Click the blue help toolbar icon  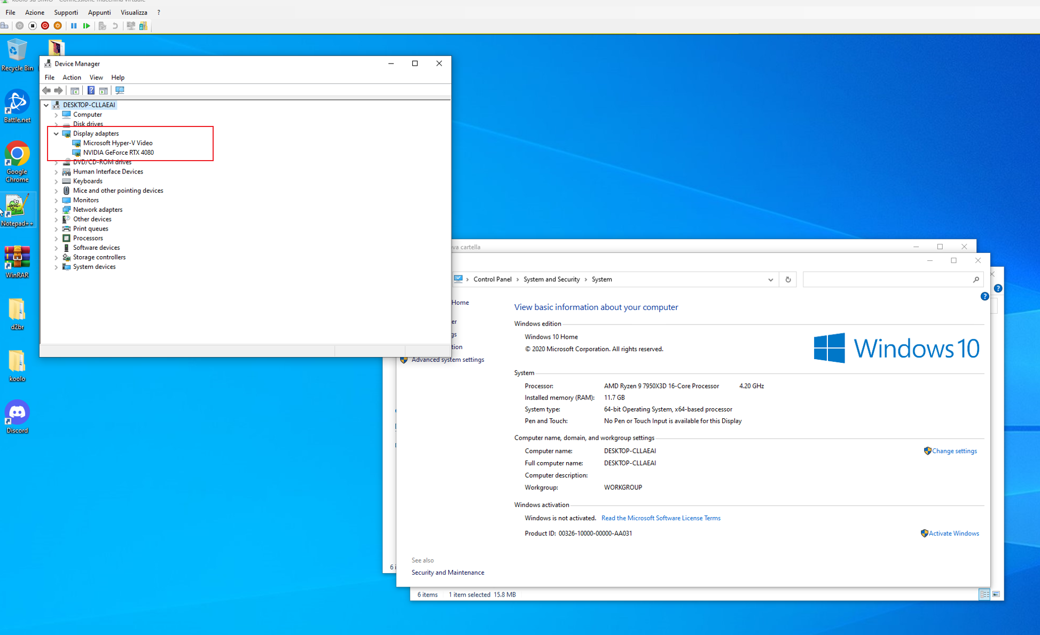(x=91, y=90)
